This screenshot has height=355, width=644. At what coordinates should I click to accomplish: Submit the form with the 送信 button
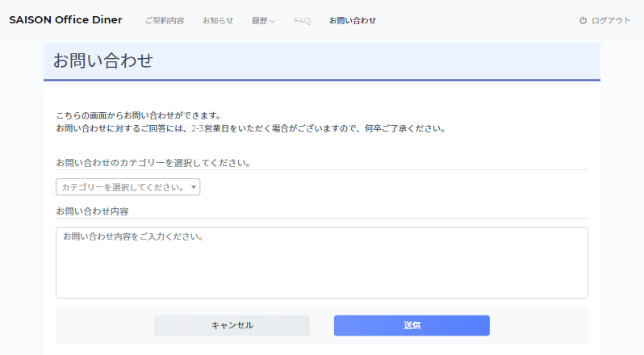click(x=412, y=325)
